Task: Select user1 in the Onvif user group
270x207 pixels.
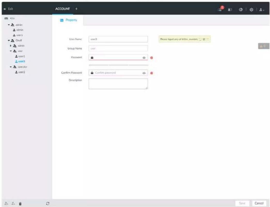Action: click(x=20, y=56)
